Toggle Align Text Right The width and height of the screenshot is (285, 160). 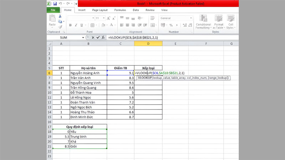(133, 25)
